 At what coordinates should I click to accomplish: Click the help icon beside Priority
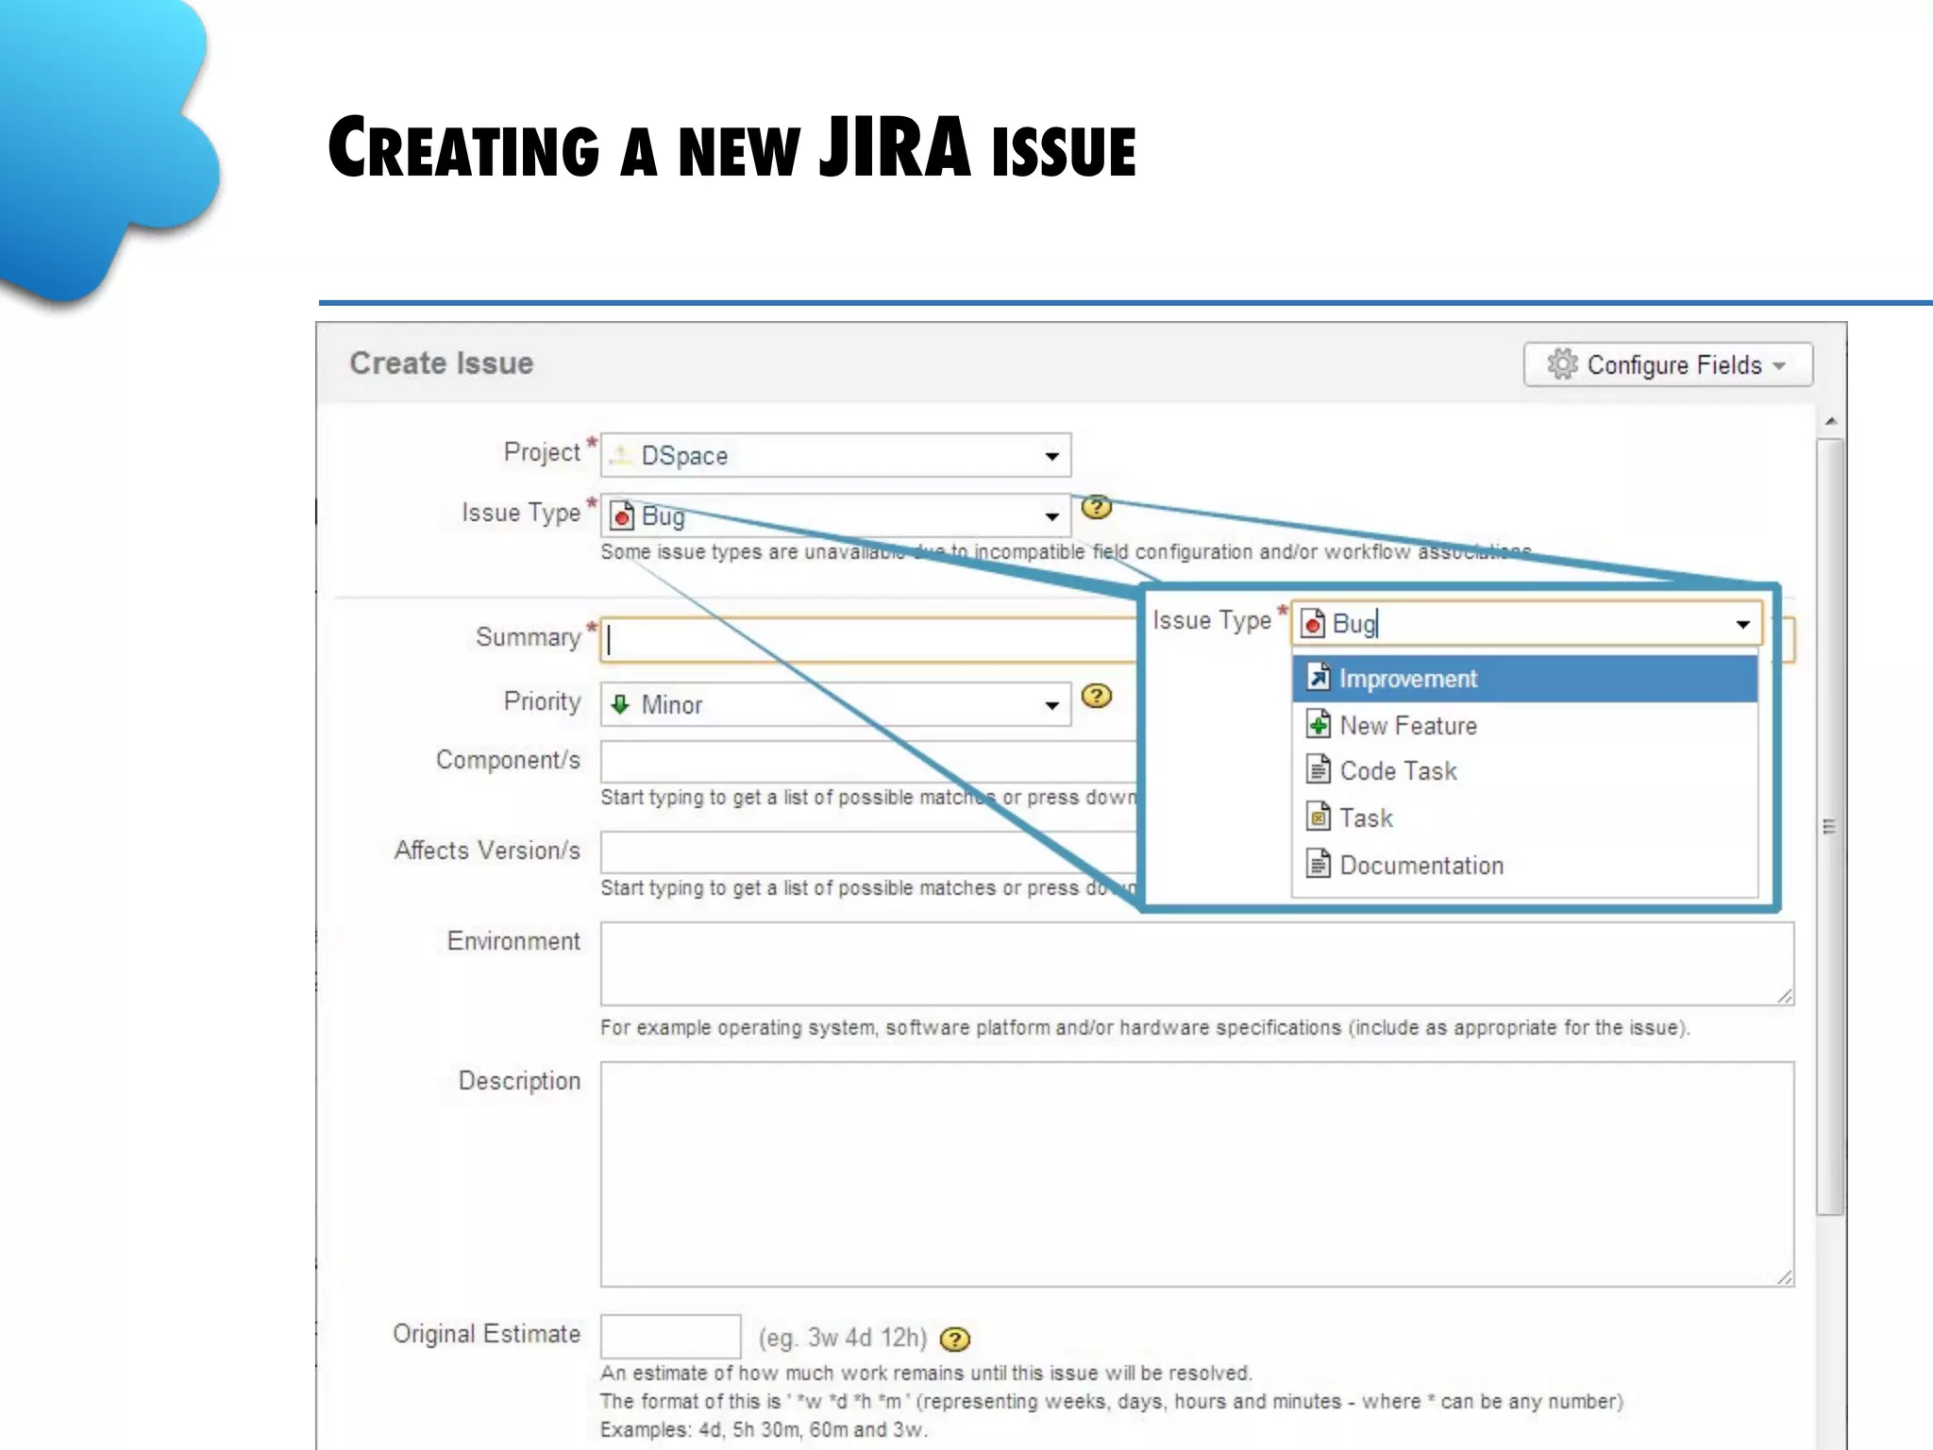[x=1096, y=697]
